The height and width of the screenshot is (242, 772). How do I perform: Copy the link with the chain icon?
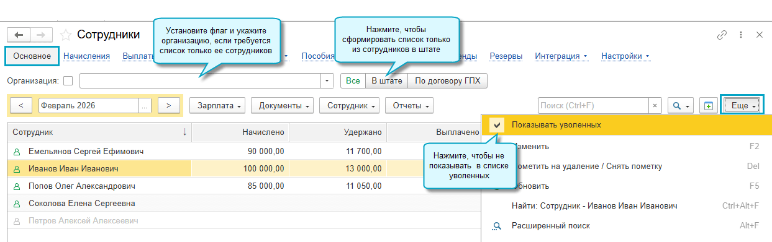click(x=722, y=35)
